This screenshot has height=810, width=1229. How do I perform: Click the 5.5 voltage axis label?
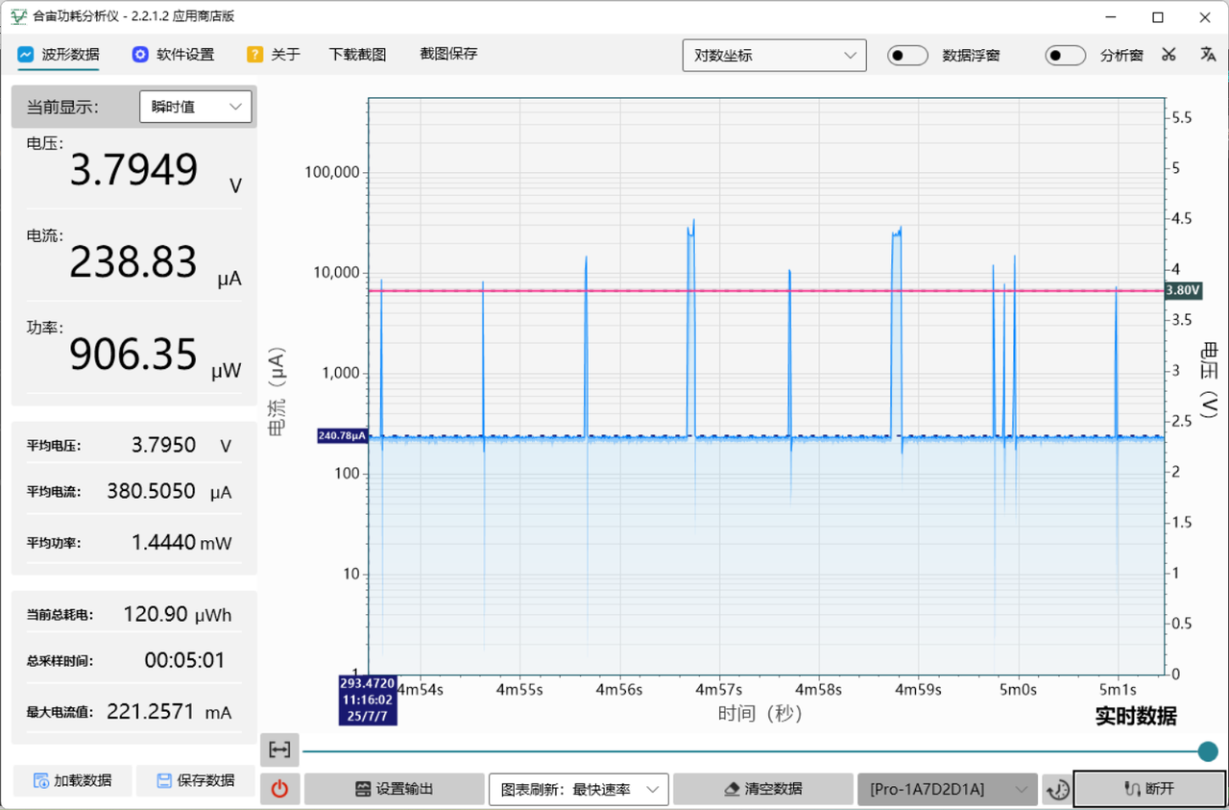click(x=1182, y=117)
